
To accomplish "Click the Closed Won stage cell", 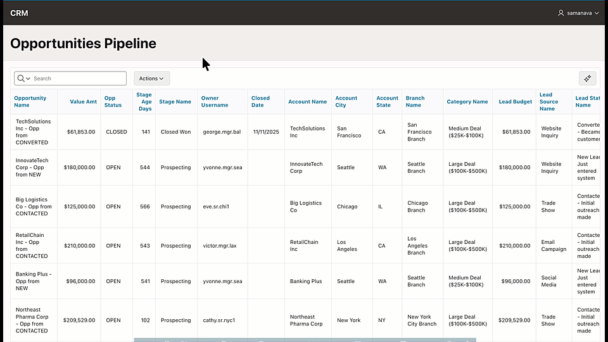I will [175, 132].
